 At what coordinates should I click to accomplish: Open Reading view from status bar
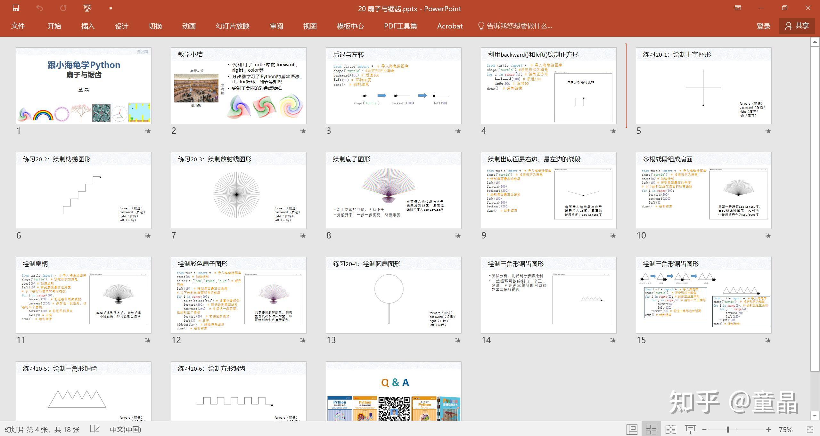coord(671,429)
